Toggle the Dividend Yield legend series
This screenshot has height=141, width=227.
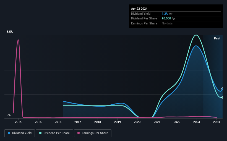pyautogui.click(x=20, y=133)
